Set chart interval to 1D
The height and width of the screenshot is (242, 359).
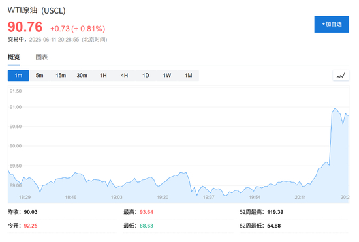pyautogui.click(x=146, y=76)
